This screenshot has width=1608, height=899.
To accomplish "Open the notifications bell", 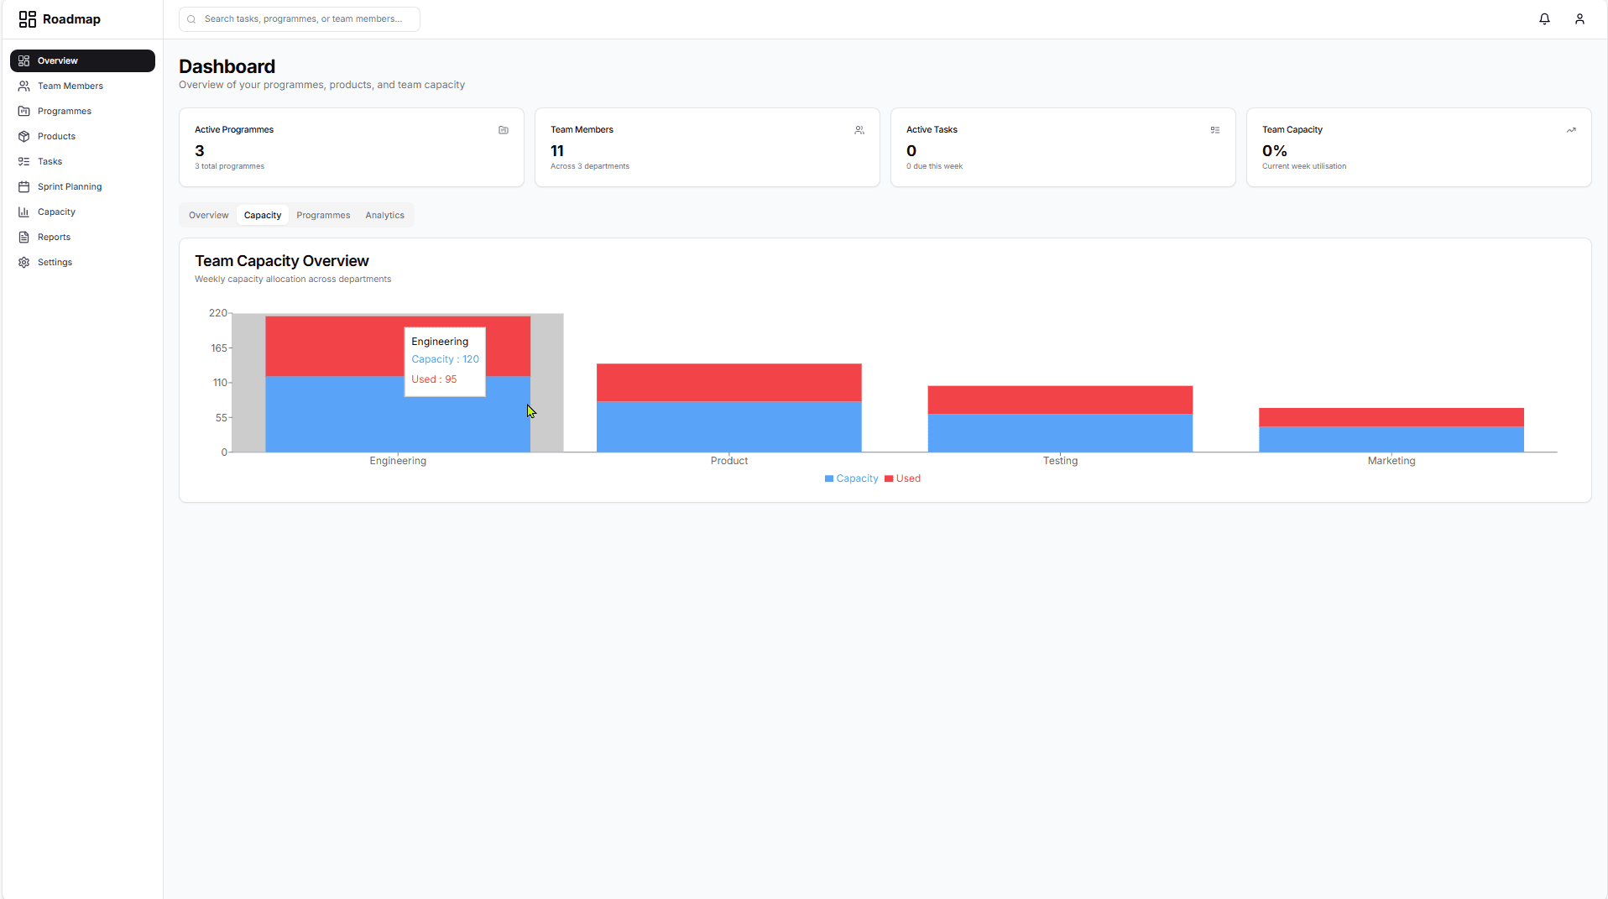I will pyautogui.click(x=1545, y=18).
